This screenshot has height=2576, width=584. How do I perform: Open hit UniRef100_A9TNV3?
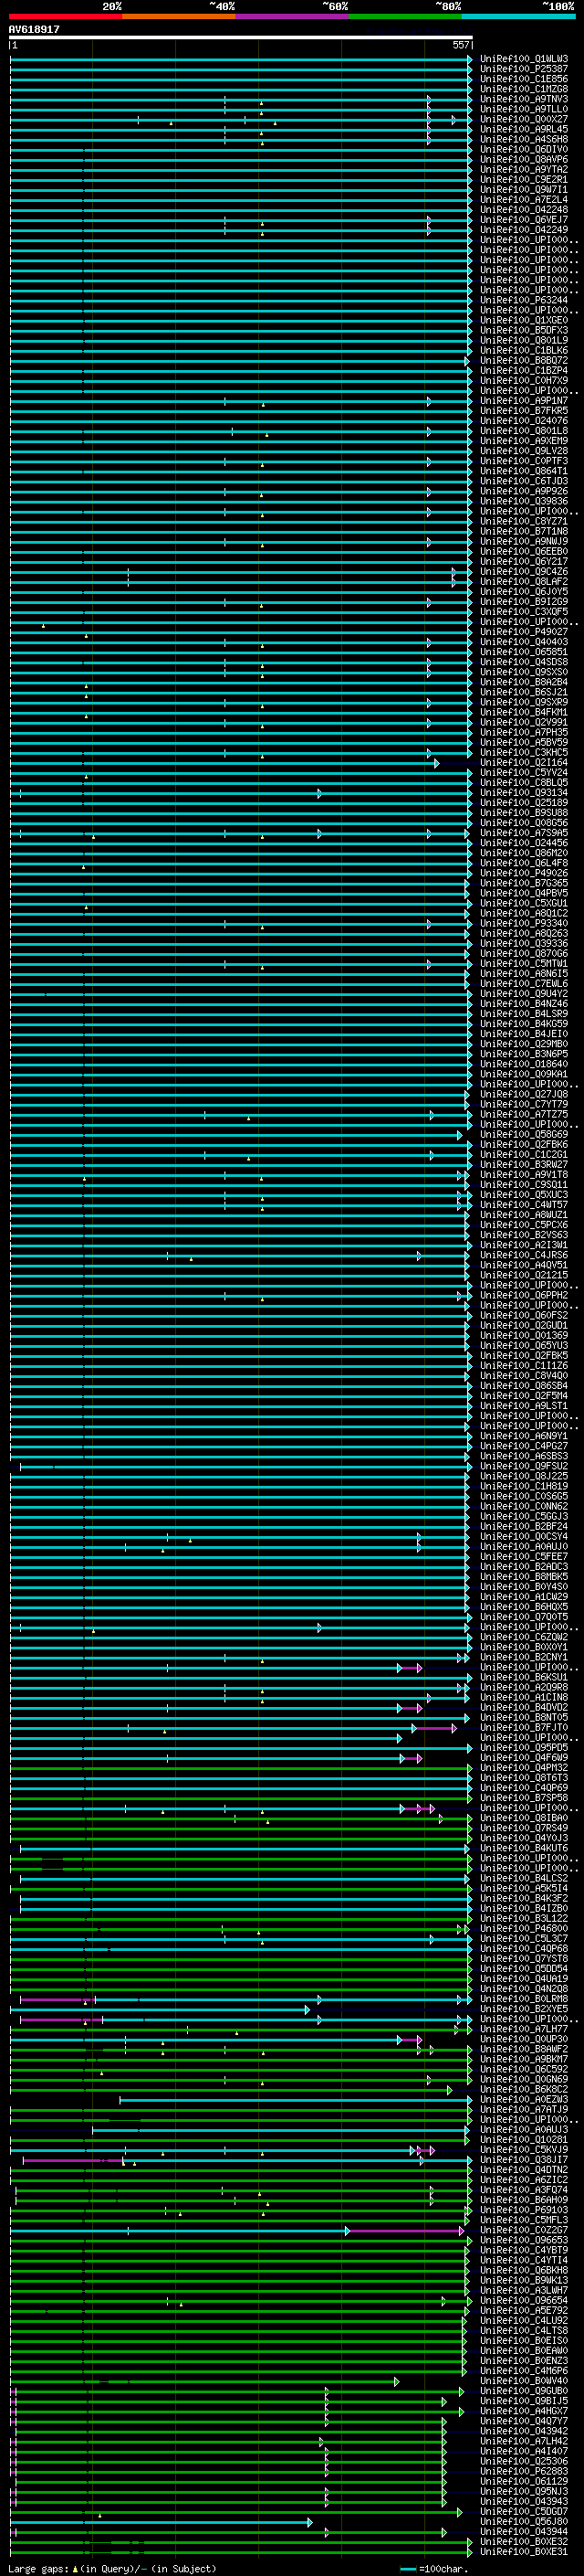pos(524,99)
